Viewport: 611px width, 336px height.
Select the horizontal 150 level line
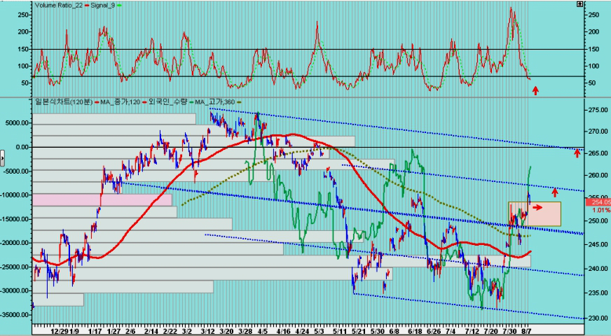pos(308,50)
